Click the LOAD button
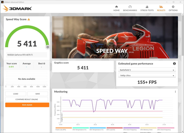Image resolution: width=184 pixels, height=133 pixels. coord(16,94)
